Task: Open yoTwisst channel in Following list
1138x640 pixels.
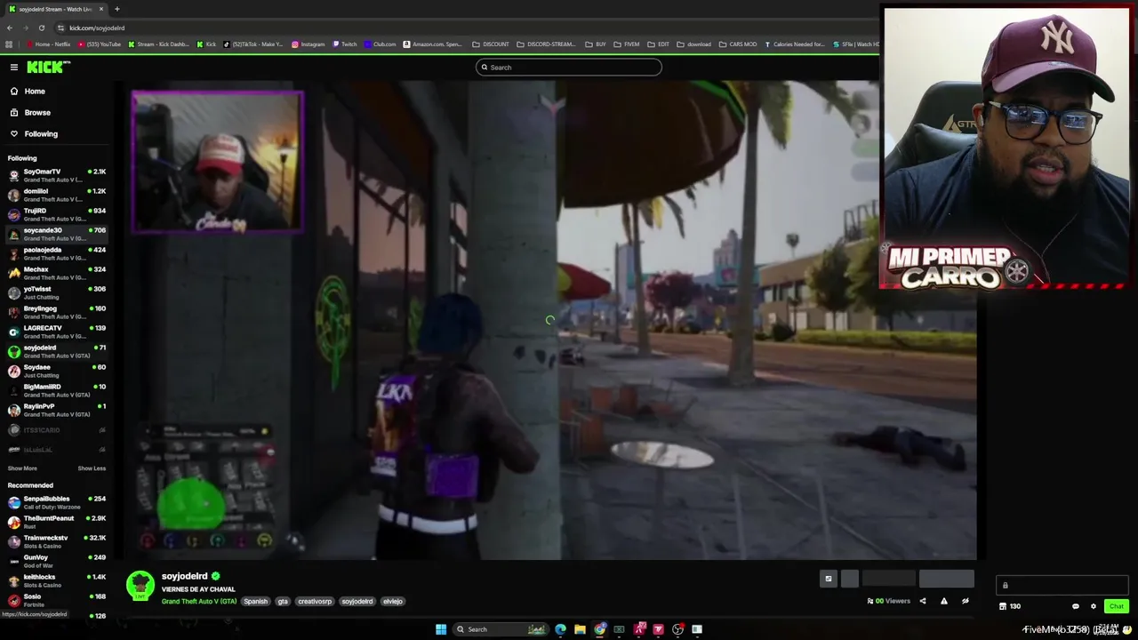Action: (57, 292)
